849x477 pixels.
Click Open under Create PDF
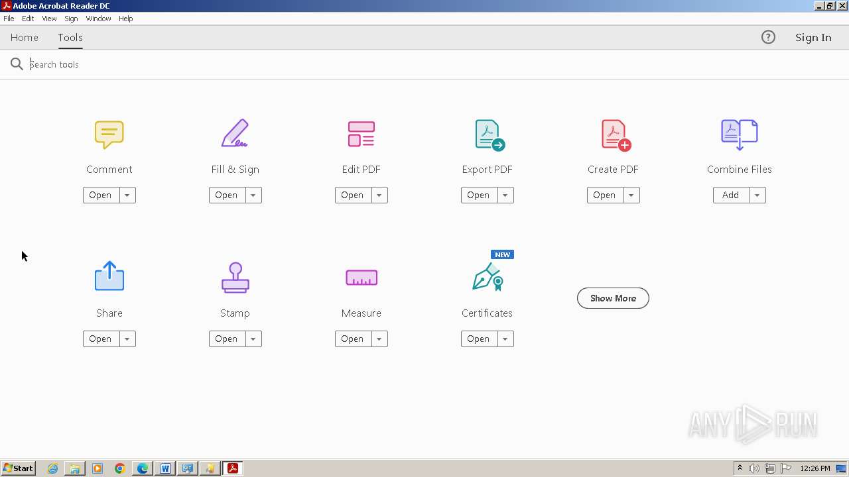605,195
